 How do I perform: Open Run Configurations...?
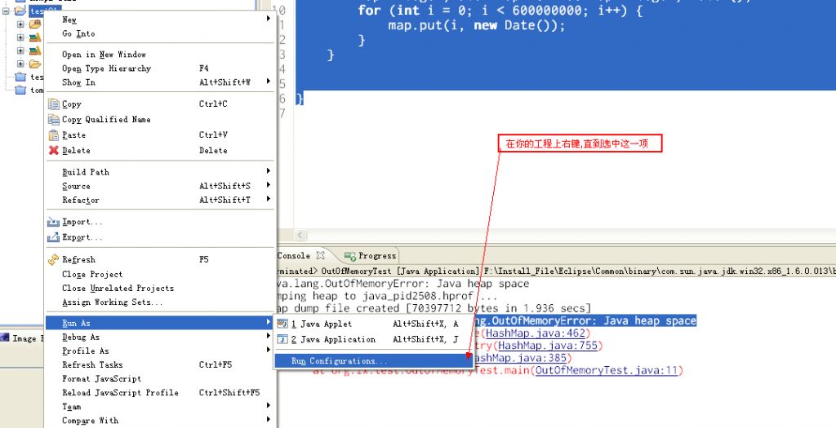373,361
